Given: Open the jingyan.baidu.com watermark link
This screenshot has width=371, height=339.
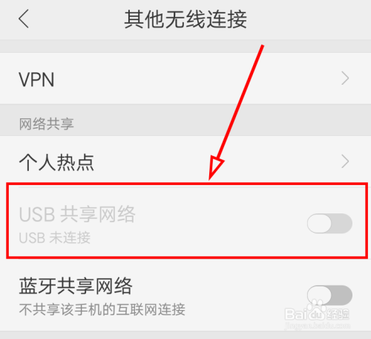Looking at the screenshot, I should pos(318,326).
